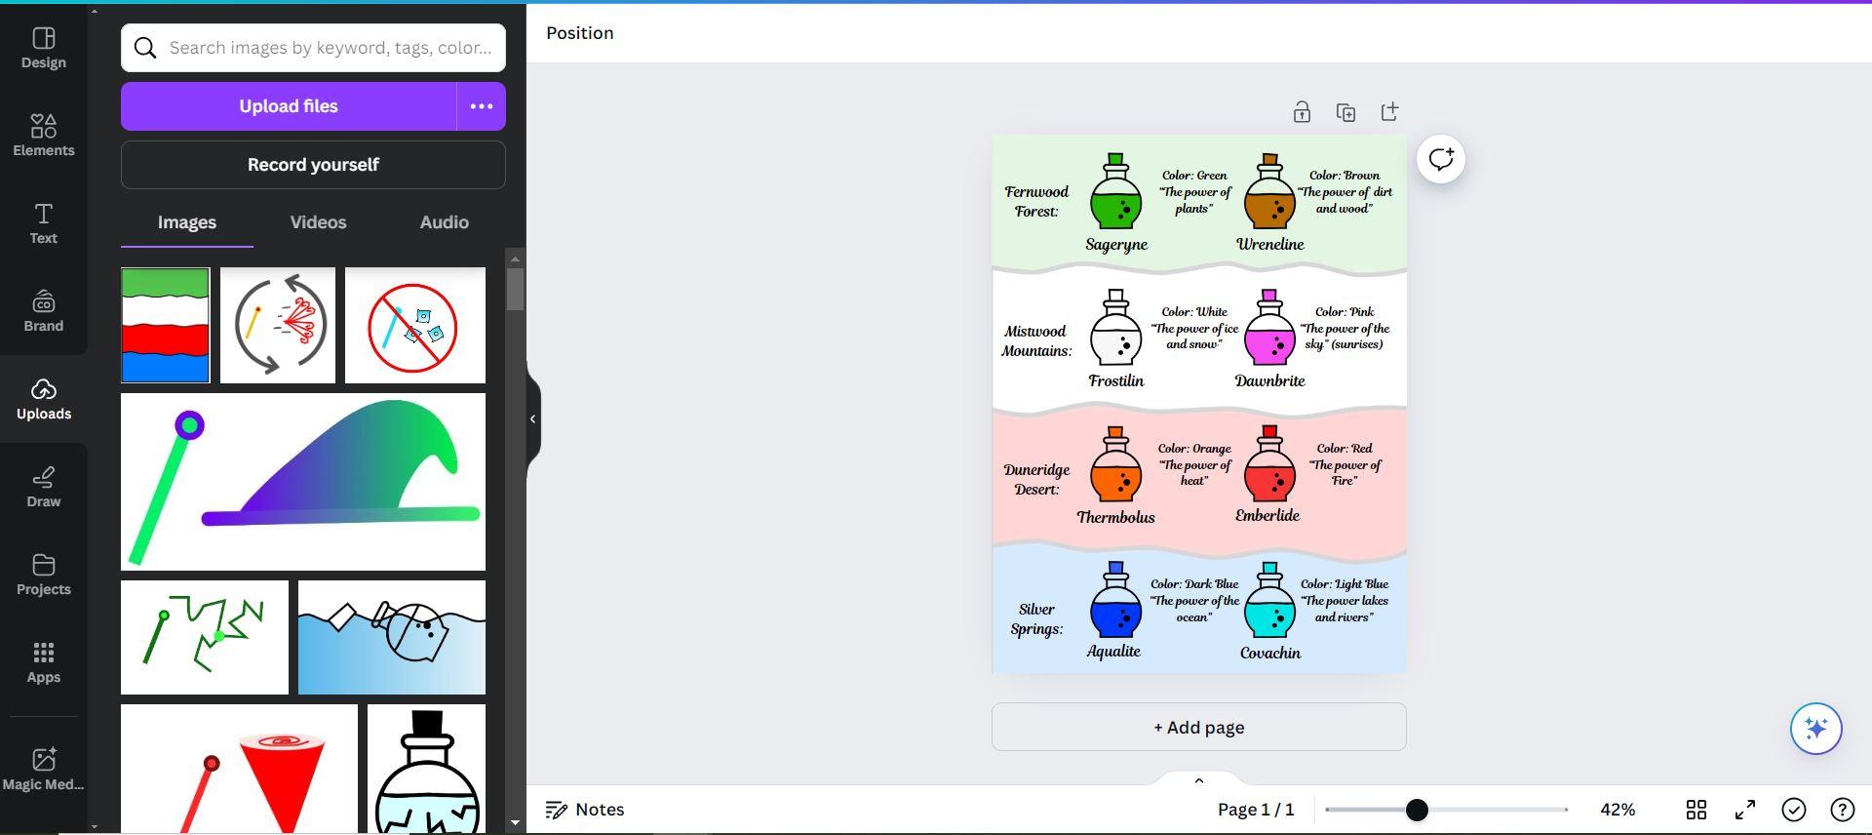Open the Magic Media app
Viewport: 1872px width, 835px height.
pos(43,770)
